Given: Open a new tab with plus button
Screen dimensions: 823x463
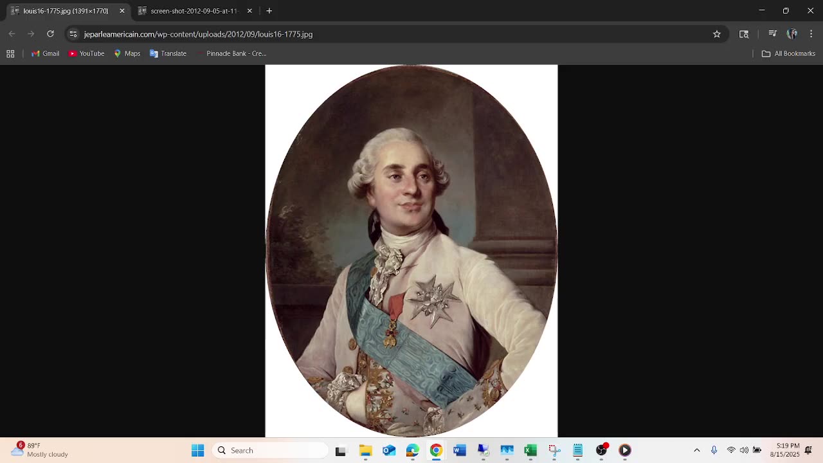Looking at the screenshot, I should (x=269, y=11).
